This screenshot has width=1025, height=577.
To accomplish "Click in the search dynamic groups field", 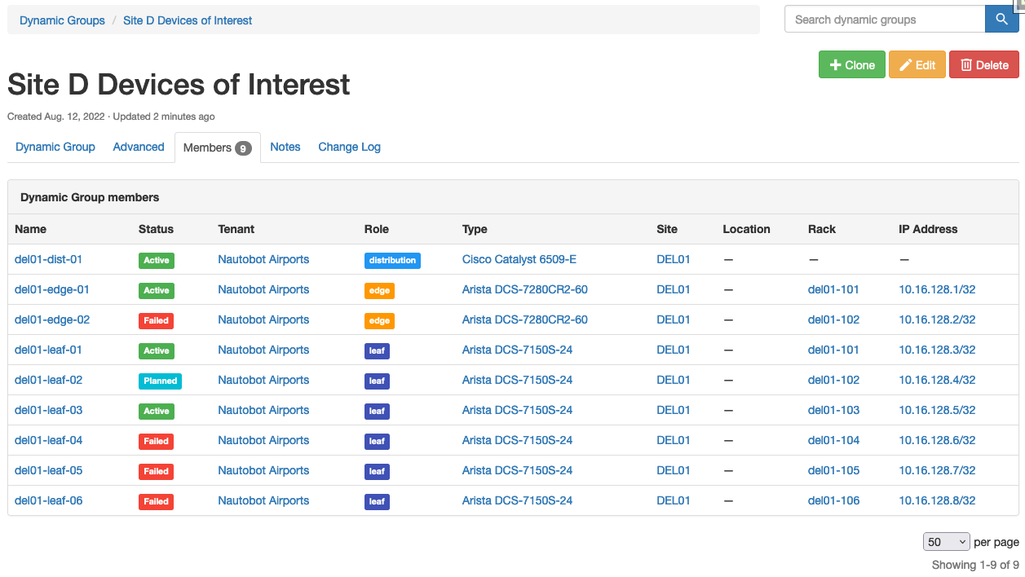I will tap(884, 20).
